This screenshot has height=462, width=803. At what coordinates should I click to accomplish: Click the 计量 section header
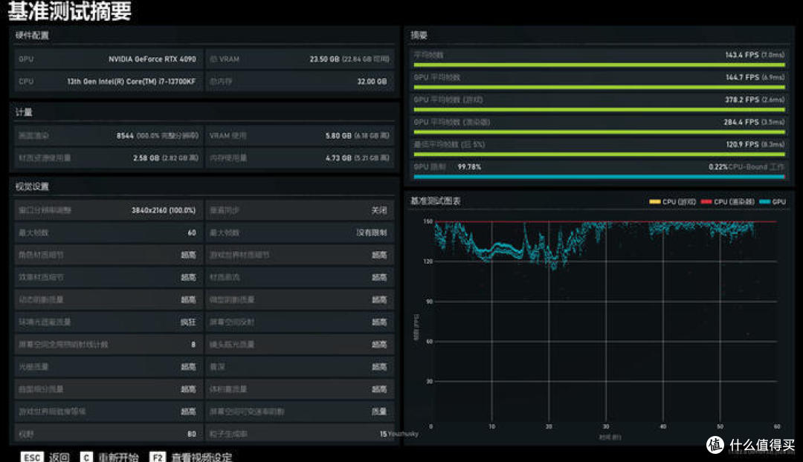(x=24, y=112)
